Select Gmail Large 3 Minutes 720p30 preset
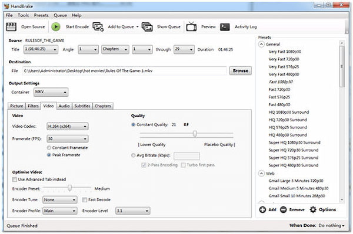 click(296, 181)
